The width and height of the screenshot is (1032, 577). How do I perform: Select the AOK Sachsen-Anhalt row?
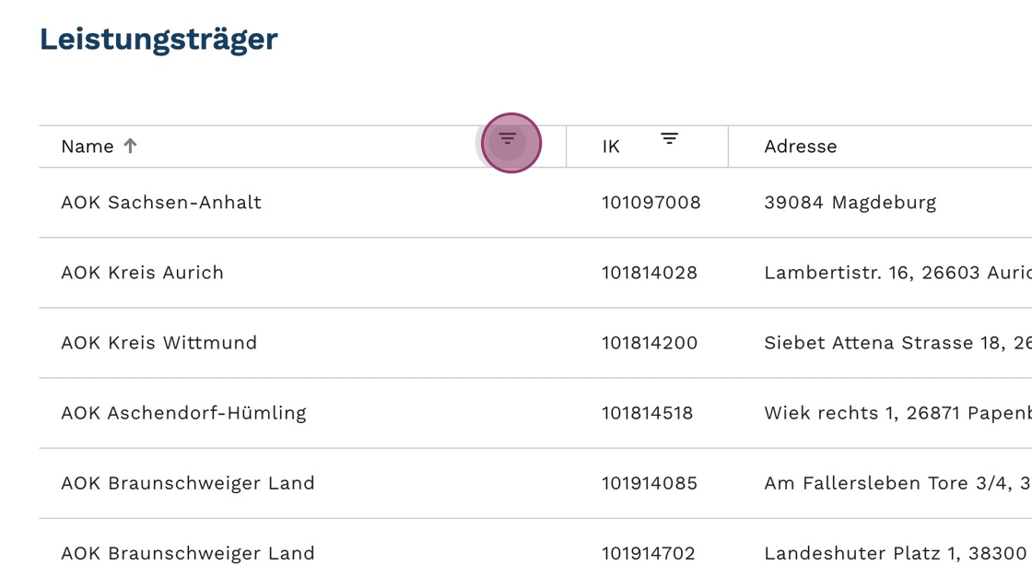click(x=161, y=203)
